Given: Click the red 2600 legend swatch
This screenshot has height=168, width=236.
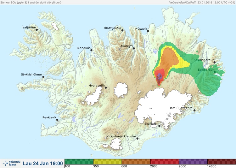Looking at the screenshot, I should click(x=165, y=162).
